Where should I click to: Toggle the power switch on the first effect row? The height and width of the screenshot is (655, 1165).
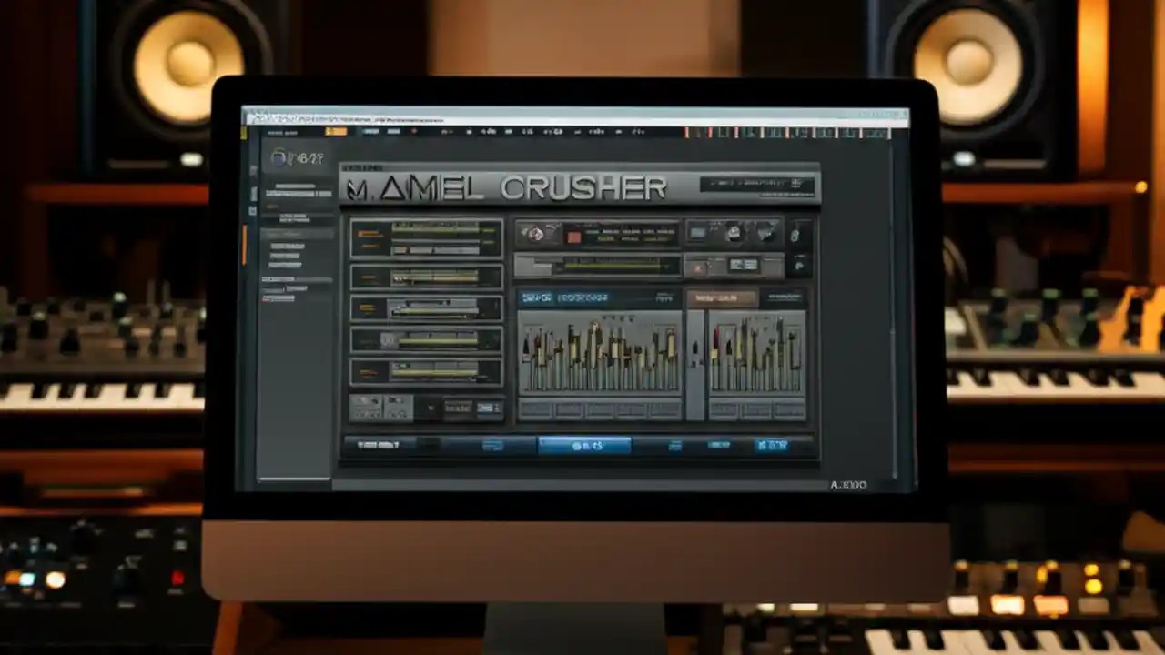(357, 232)
